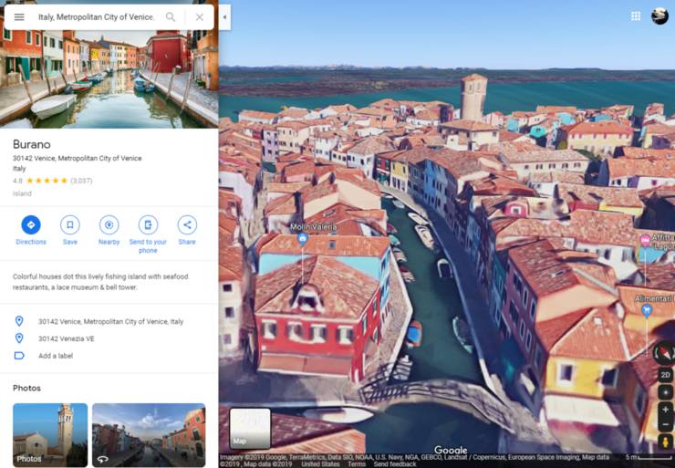Share the Burano location
675x468 pixels.
[187, 225]
